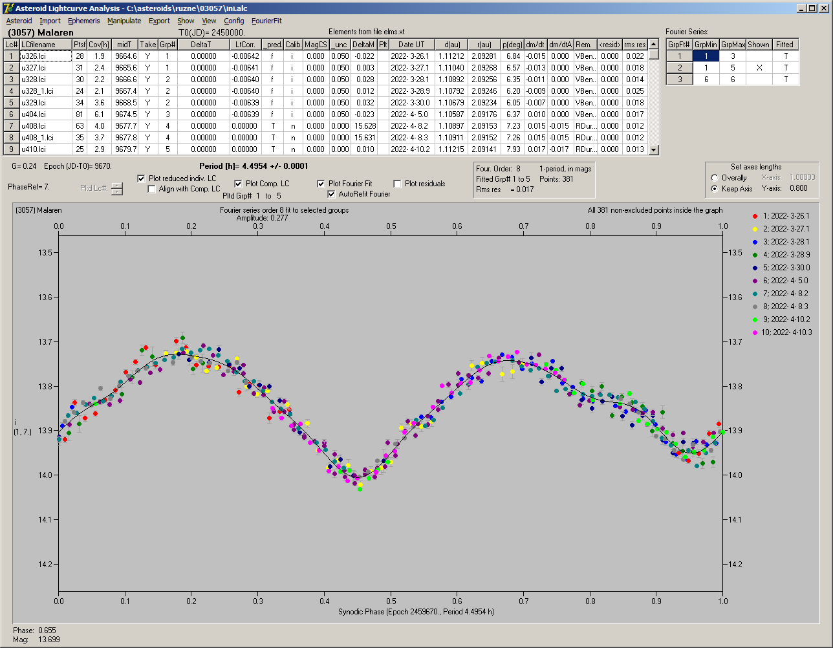Click the midT column header
The image size is (833, 648).
[x=125, y=45]
